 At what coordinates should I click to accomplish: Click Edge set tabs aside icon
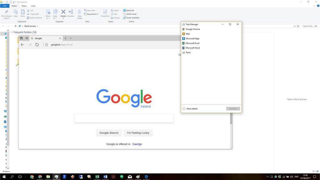pyautogui.click(x=27, y=38)
